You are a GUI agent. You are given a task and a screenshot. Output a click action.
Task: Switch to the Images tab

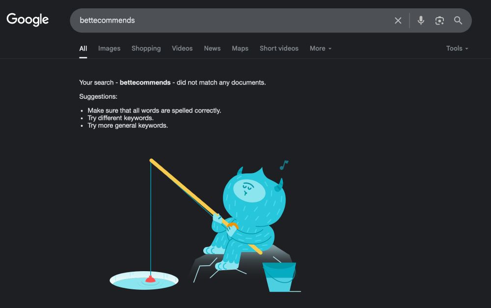coord(109,49)
